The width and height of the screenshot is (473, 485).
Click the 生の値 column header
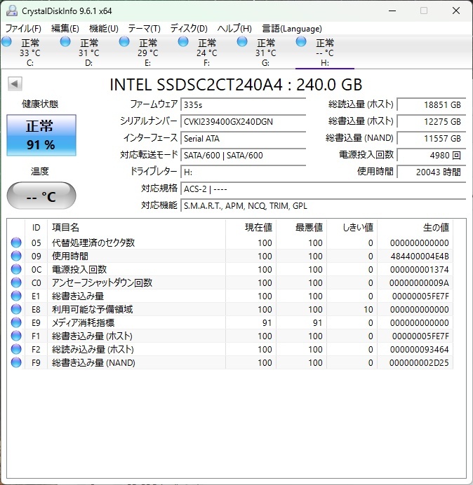pyautogui.click(x=415, y=228)
